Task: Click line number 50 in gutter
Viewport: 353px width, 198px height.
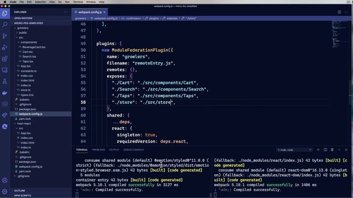Action: [83, 50]
